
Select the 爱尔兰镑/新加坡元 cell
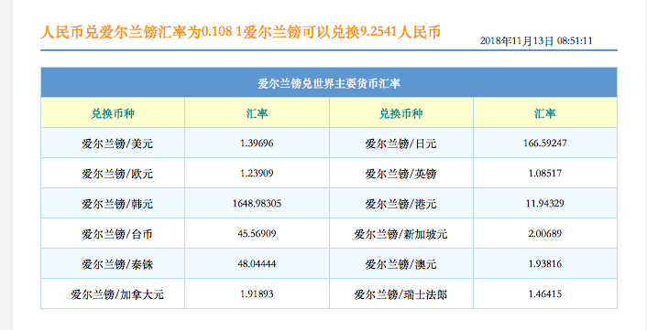[x=401, y=233]
